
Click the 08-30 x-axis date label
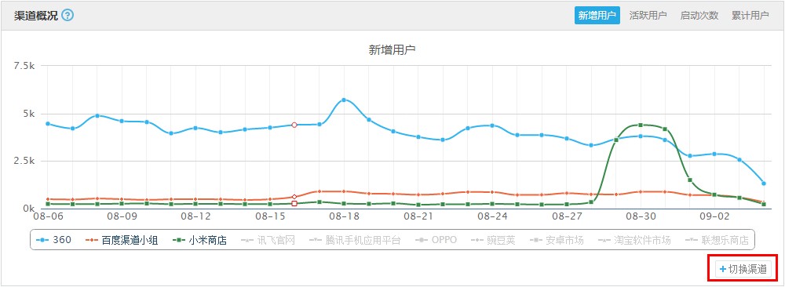tap(641, 216)
